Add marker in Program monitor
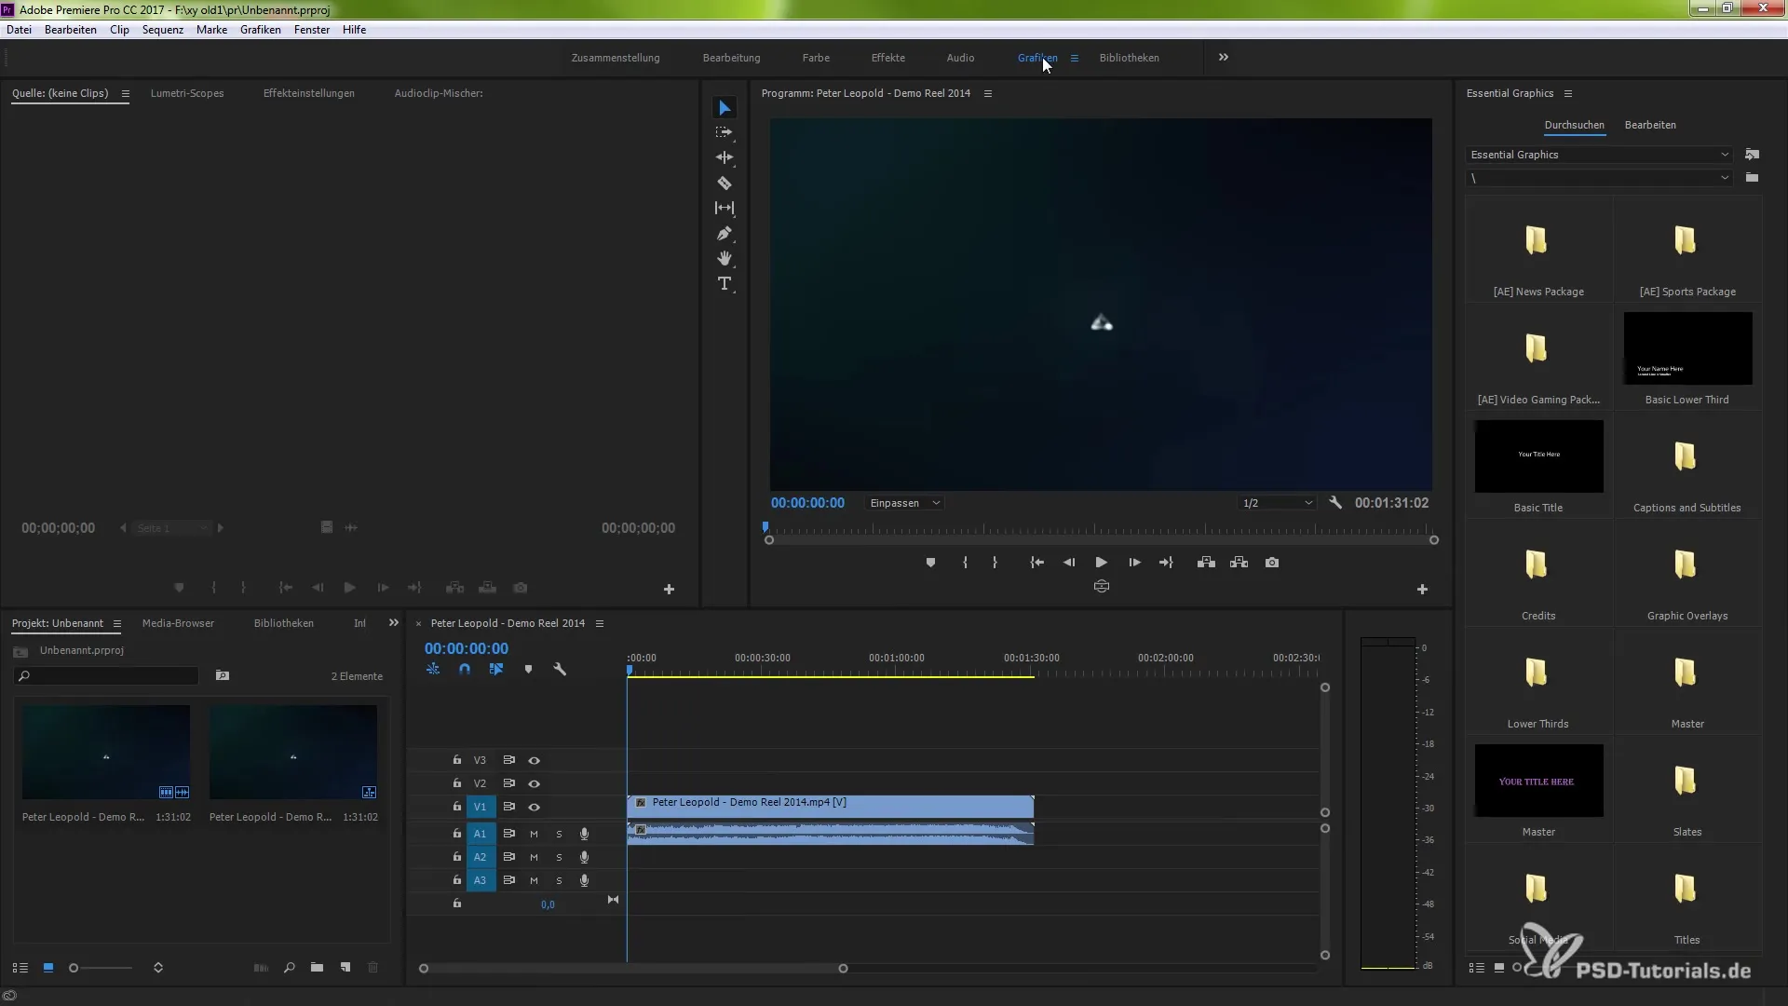Viewport: 1788px width, 1006px height. [930, 563]
